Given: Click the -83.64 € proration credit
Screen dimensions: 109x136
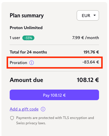Looking at the screenshot, I should (x=90, y=62).
